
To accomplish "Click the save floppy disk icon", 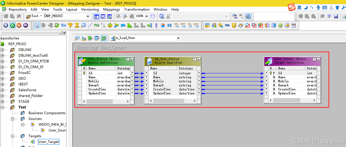I will (x=336, y=16).
